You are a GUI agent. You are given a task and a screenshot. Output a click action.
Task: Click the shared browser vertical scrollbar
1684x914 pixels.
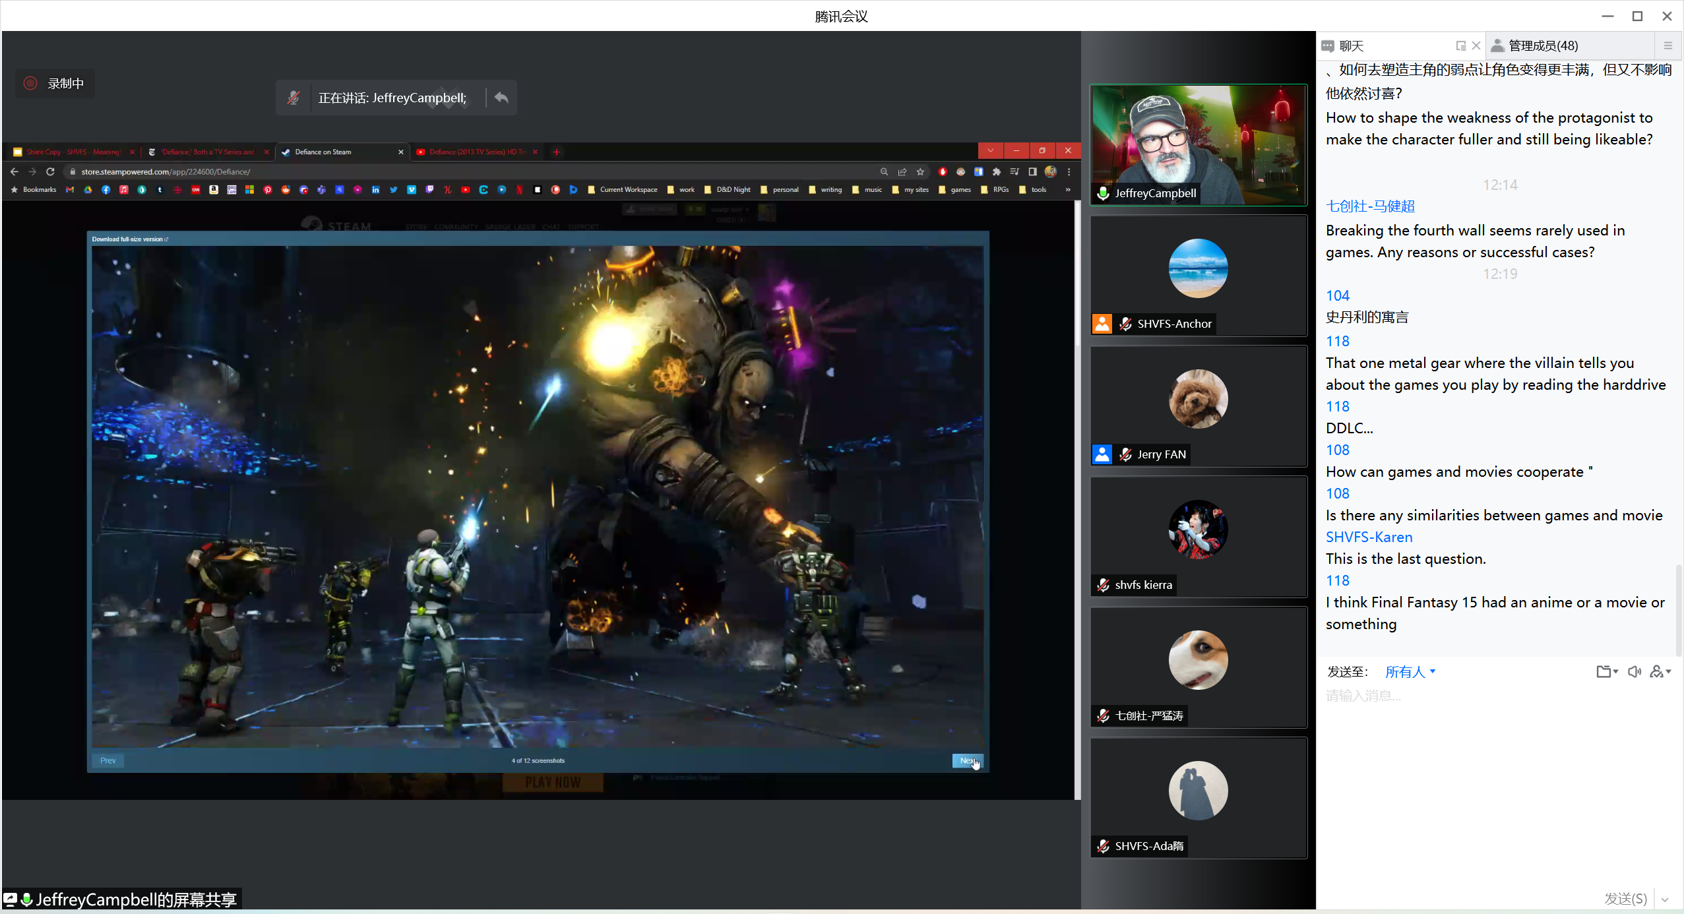1078,274
